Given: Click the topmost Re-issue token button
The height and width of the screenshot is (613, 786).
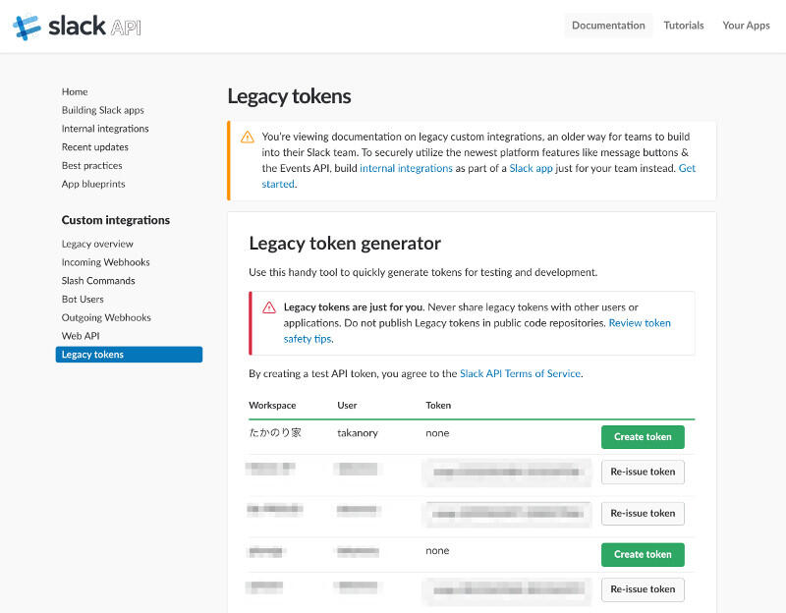Looking at the screenshot, I should [643, 472].
